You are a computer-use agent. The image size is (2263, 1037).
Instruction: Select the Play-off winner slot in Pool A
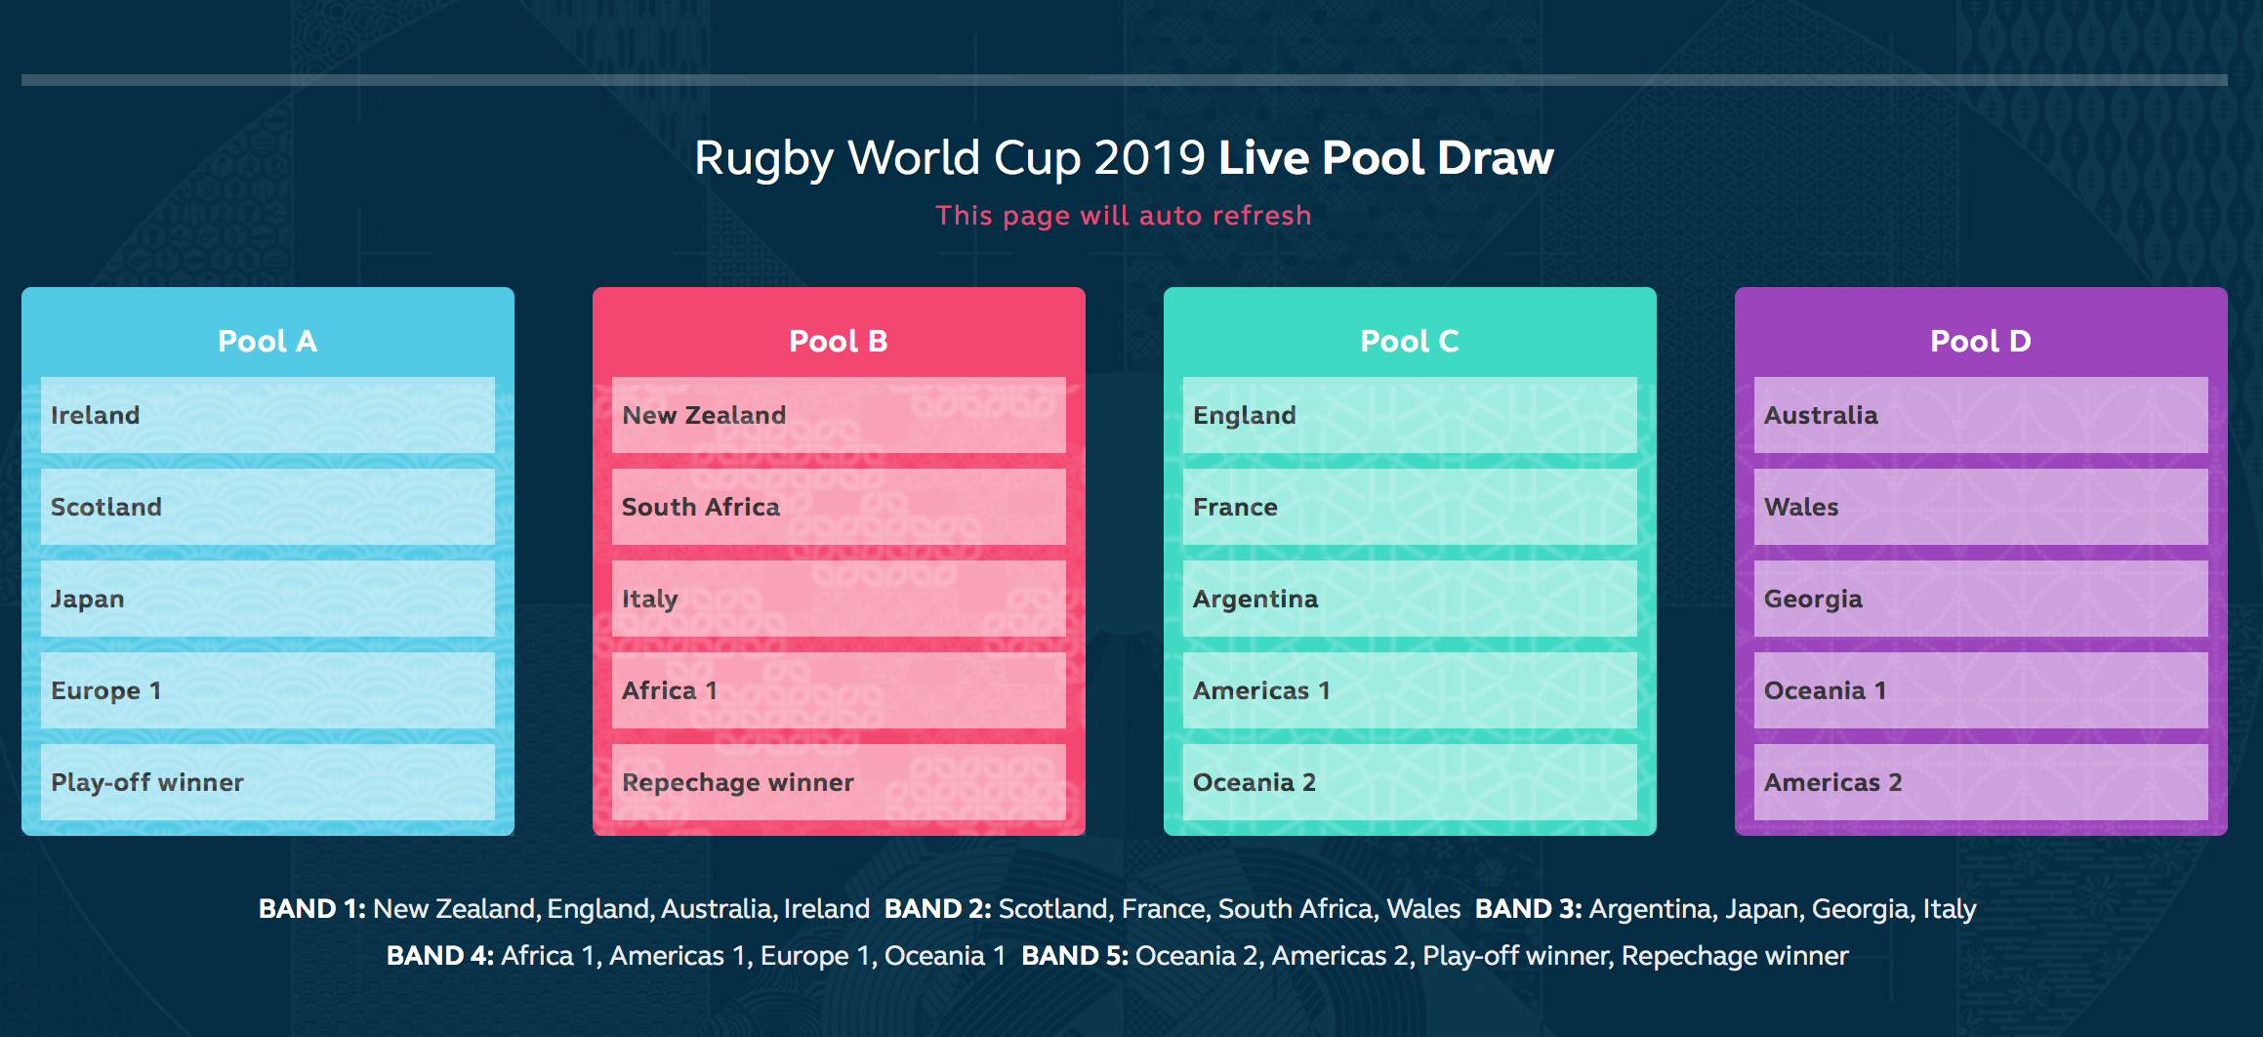click(267, 782)
